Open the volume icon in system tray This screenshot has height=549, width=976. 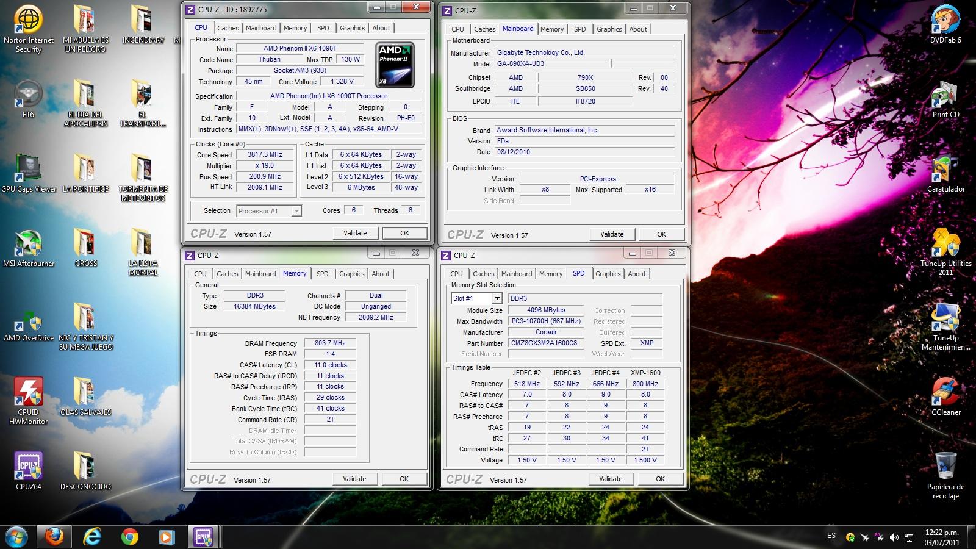(894, 537)
